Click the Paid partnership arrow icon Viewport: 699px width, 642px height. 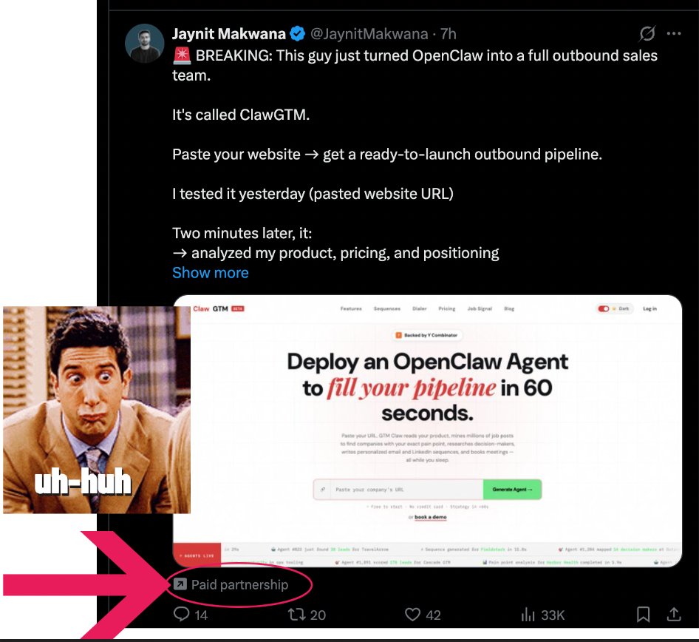click(180, 584)
